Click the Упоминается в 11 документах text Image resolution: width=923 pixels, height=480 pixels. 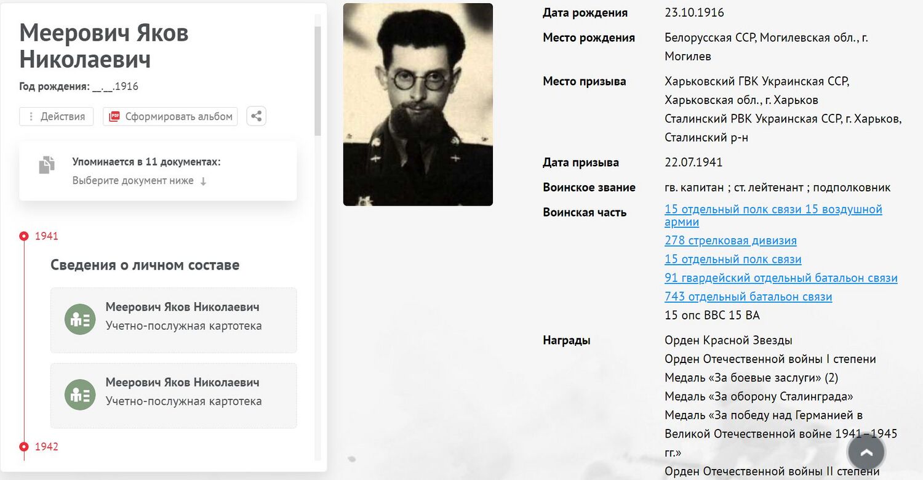point(146,162)
